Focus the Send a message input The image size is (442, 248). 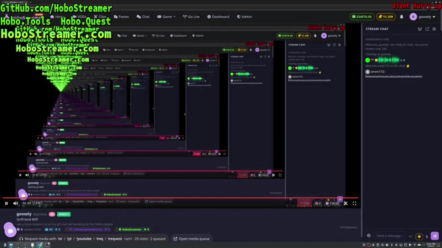pos(390,236)
